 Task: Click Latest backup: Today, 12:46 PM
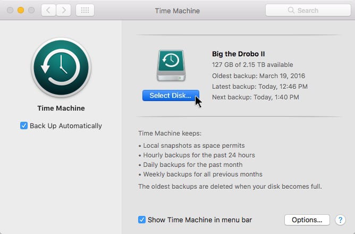(x=260, y=87)
